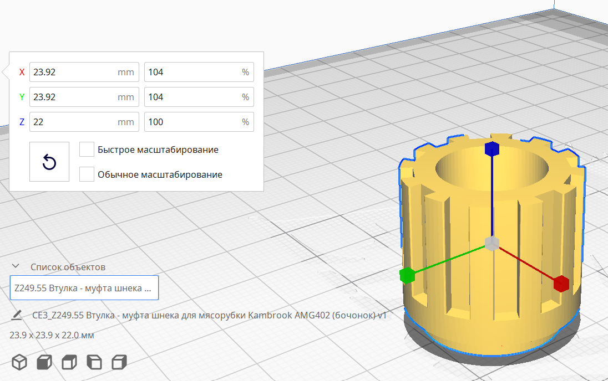Toggle the Обычное масштабирование checkbox
608x381 pixels.
87,174
